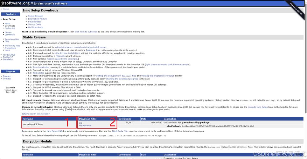Open the 'Inno Setup FAQ' link below table
Image resolution: width=307 pixels, height=159 pixels.
click(54, 131)
